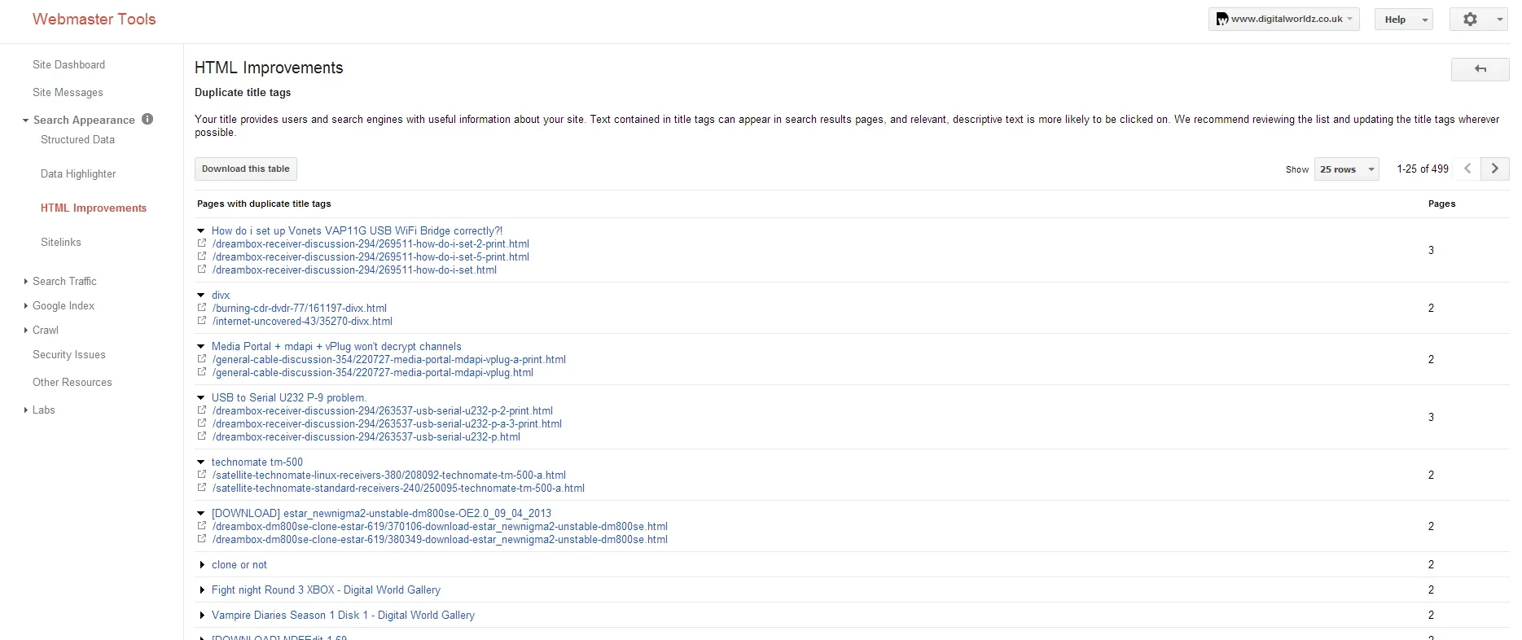Click the Webmaster Tools logo link

click(x=94, y=19)
